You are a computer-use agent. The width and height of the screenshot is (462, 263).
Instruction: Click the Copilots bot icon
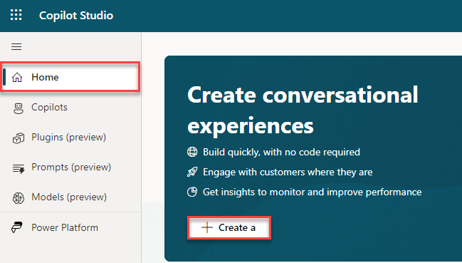click(x=19, y=108)
